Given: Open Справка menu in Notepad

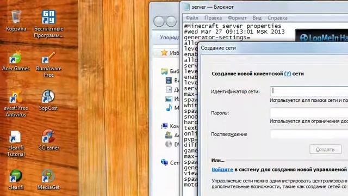Looking at the screenshot, I should pyautogui.click(x=277, y=18).
